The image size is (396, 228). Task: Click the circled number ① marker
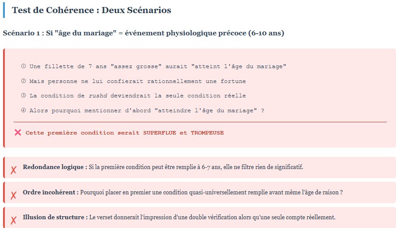(x=23, y=66)
